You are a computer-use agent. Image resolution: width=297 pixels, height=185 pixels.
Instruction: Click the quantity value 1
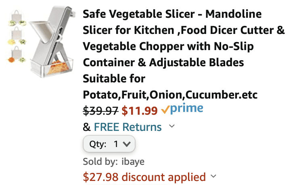coord(116,144)
